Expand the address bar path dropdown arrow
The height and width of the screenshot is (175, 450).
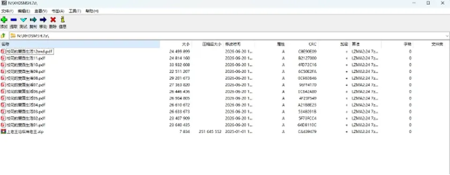tap(447, 36)
